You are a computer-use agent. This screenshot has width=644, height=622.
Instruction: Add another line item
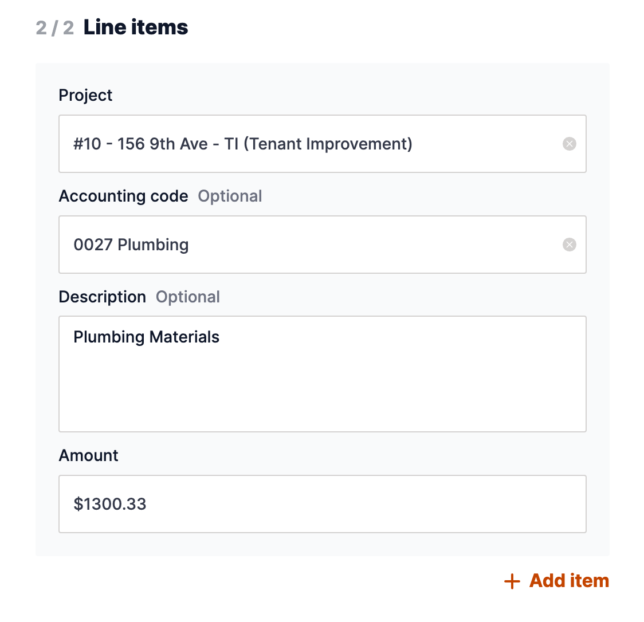556,581
